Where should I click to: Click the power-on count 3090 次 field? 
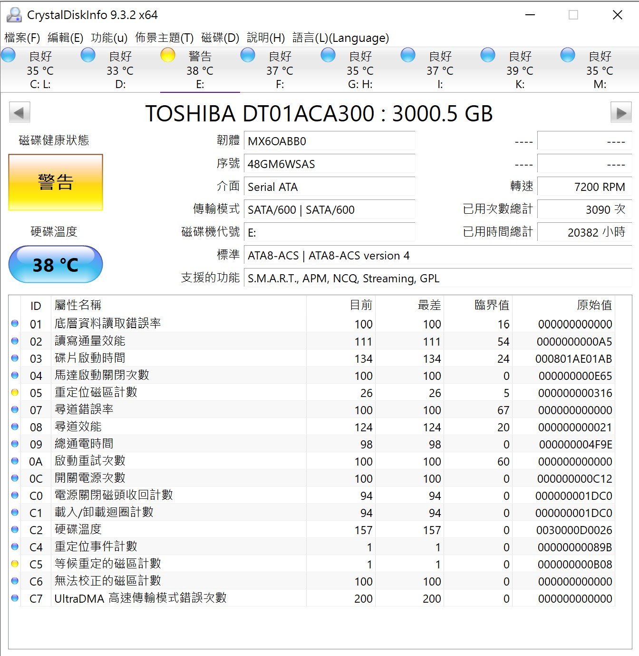pos(584,210)
